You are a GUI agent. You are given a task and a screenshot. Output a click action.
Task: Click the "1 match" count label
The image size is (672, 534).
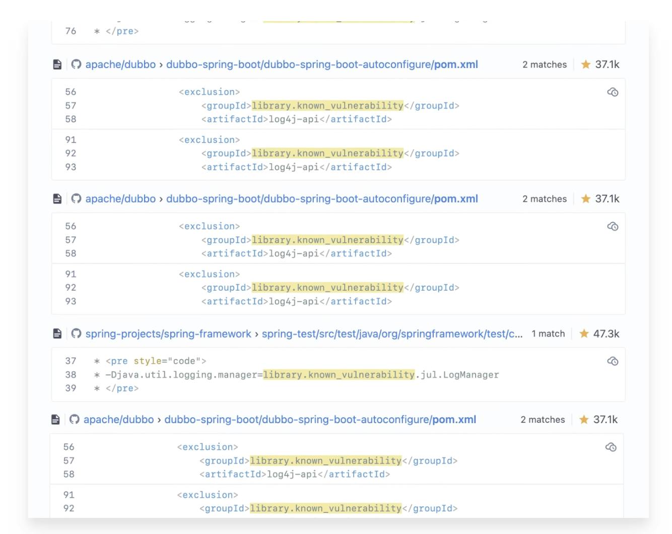tap(548, 333)
